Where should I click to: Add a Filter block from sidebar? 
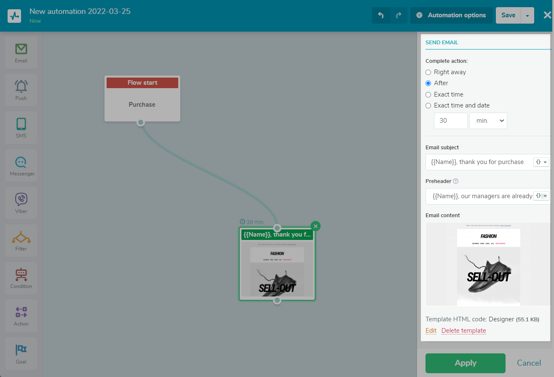21,240
